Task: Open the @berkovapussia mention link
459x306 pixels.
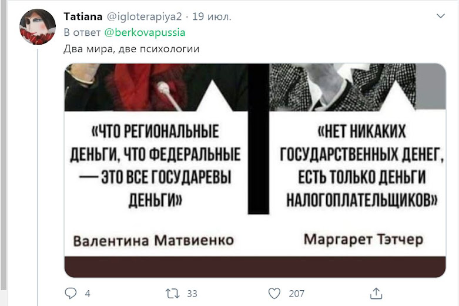Action: pyautogui.click(x=145, y=32)
